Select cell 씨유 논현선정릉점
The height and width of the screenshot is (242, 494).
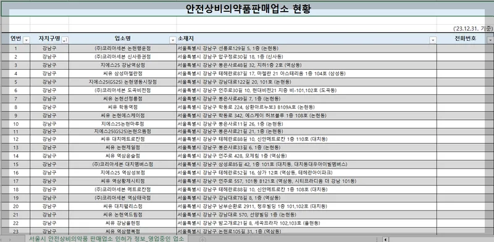pos(122,99)
